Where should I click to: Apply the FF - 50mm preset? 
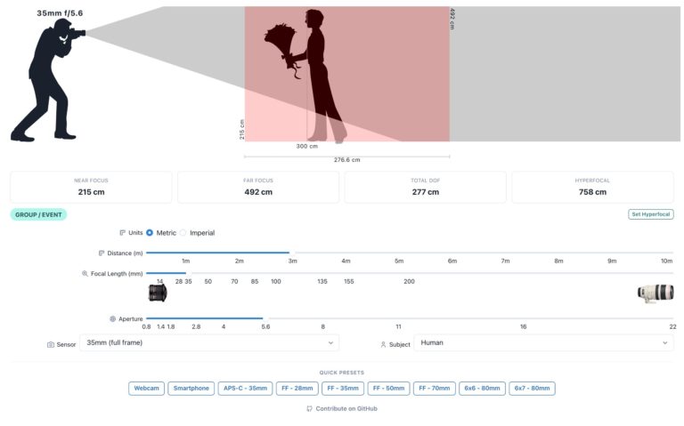[x=388, y=388]
